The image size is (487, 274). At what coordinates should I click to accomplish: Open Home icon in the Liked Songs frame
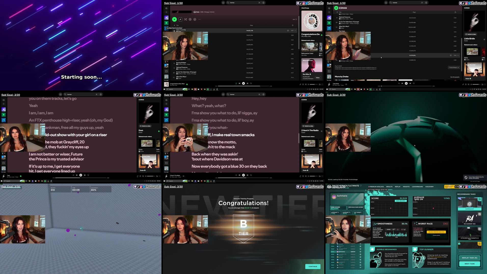(223, 3)
